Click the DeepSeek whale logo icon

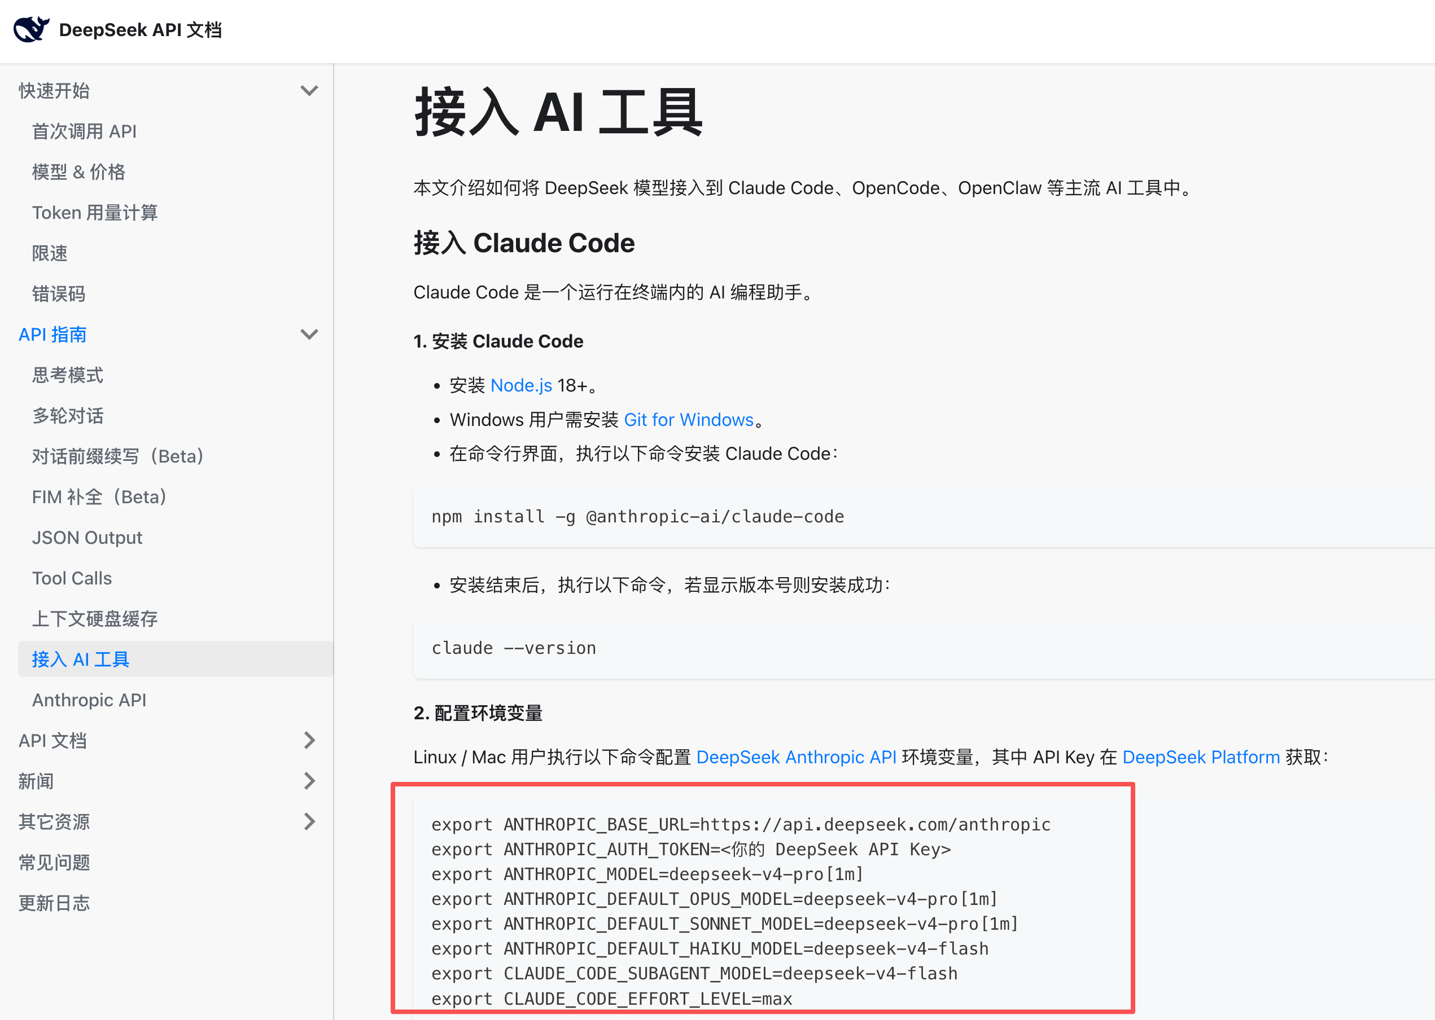[x=32, y=29]
